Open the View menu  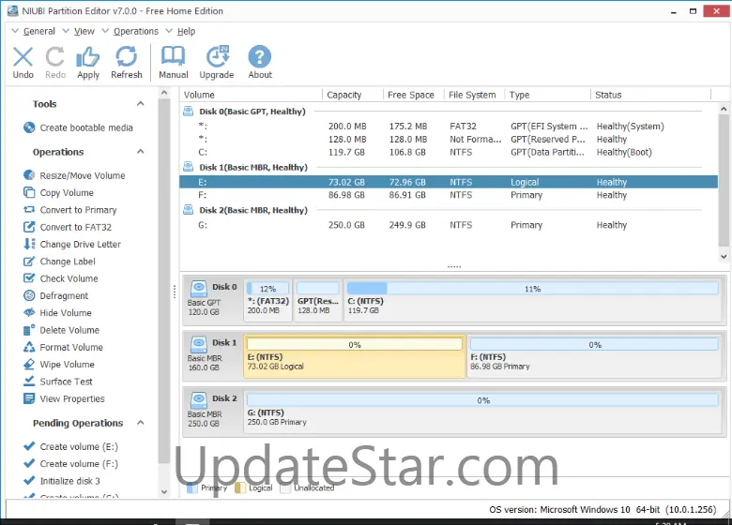(84, 31)
